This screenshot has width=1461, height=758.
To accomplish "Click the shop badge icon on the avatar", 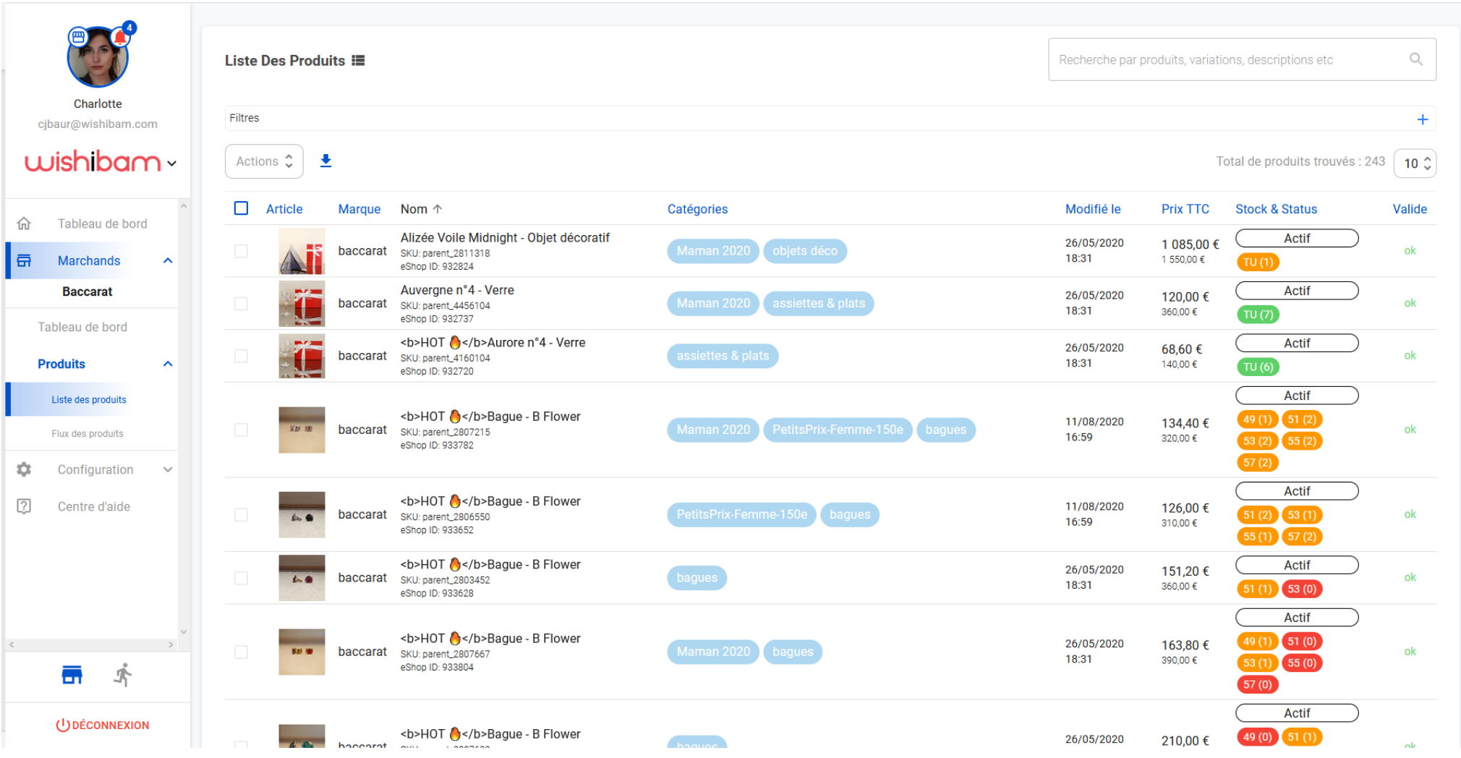I will (78, 36).
